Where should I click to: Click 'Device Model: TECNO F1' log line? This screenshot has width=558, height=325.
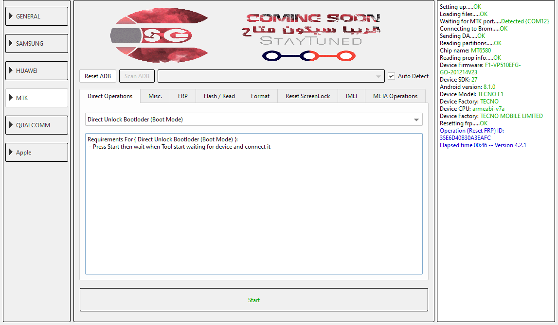(x=471, y=94)
